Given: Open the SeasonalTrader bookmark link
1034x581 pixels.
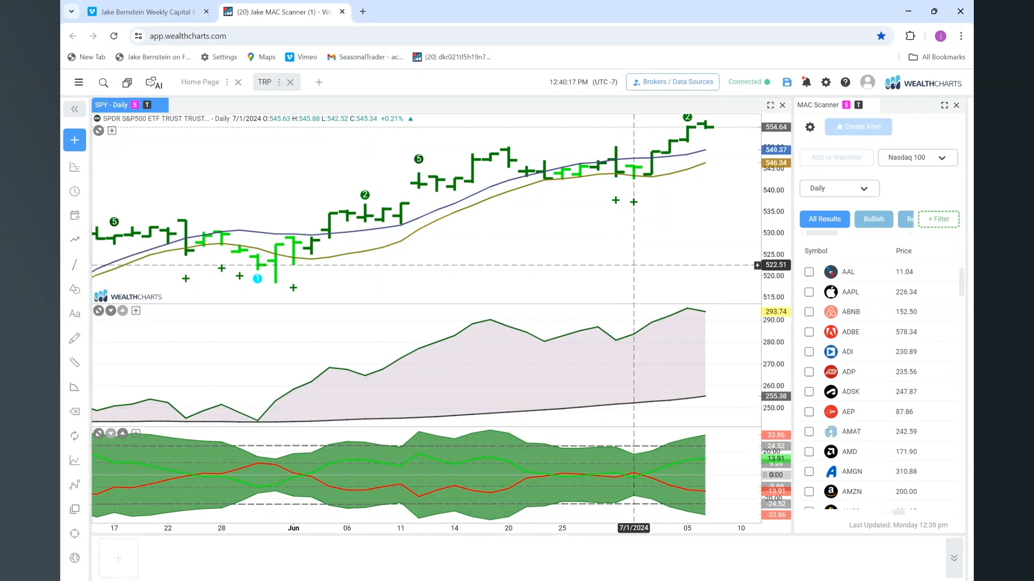Looking at the screenshot, I should 365,57.
